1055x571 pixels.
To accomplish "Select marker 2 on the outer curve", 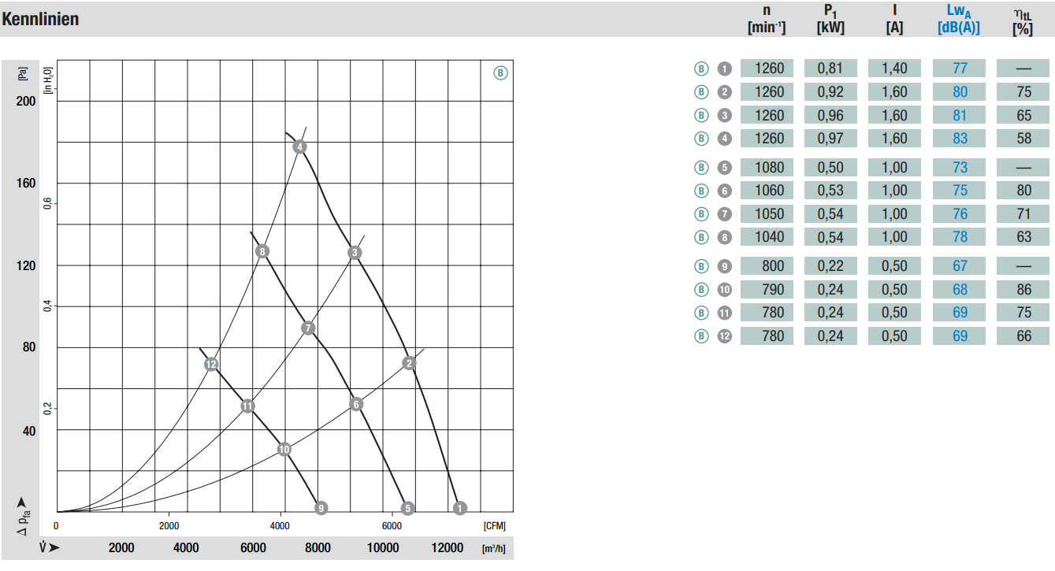I will 409,363.
